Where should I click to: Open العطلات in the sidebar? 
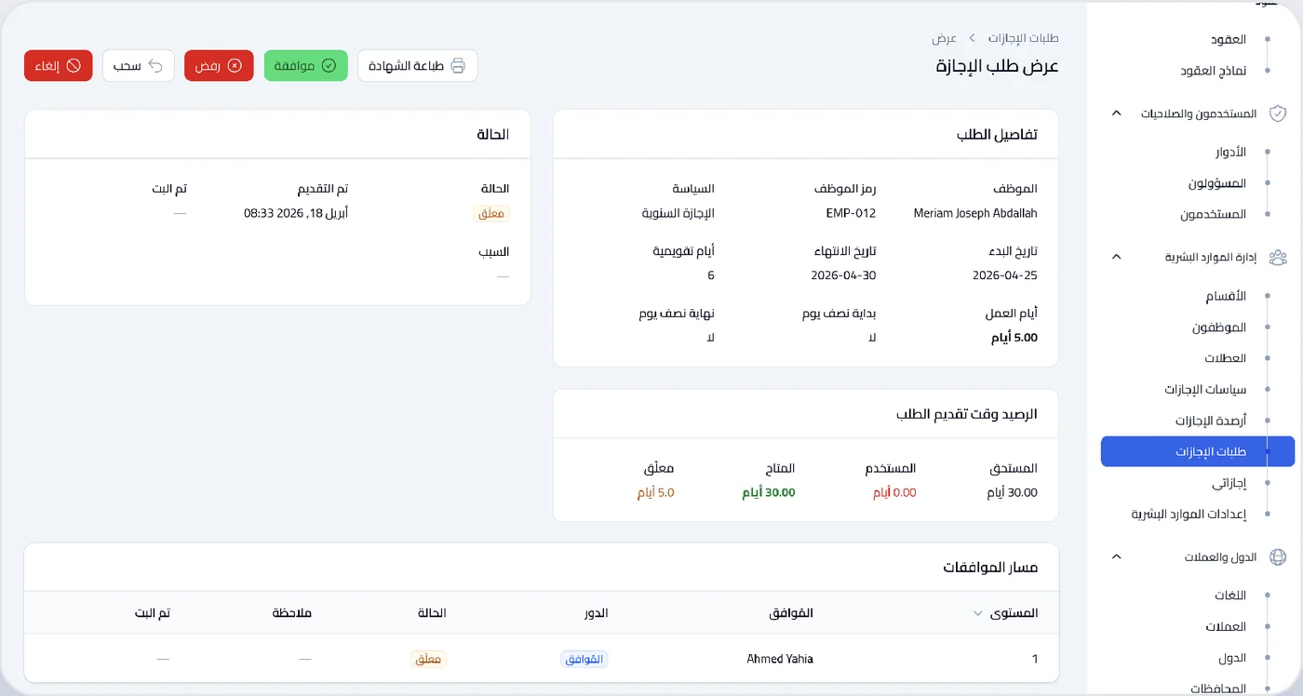click(1227, 358)
